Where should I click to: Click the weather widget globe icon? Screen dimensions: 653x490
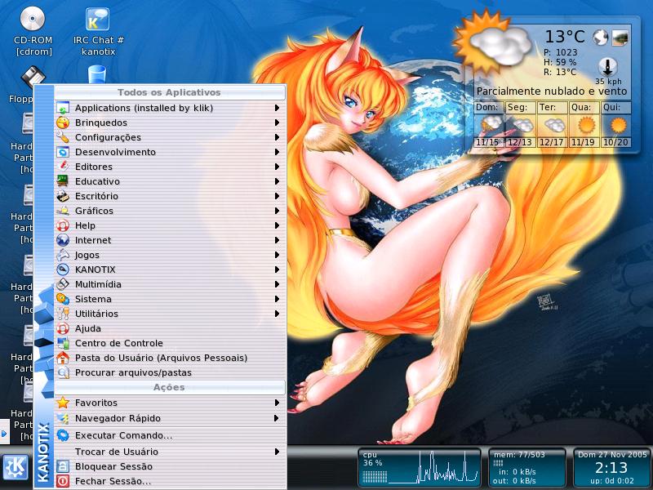coord(601,38)
